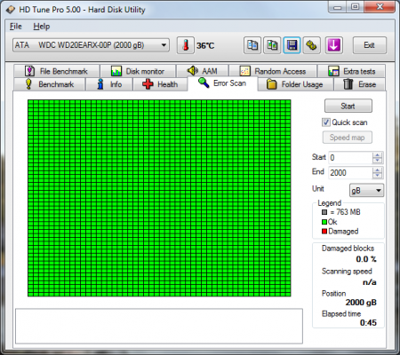Decrease the End value with down arrow

point(378,176)
